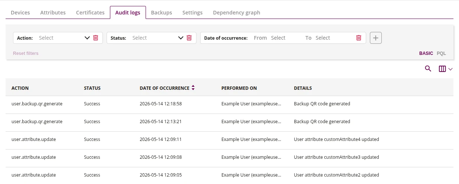This screenshot has height=184, width=459.
Task: Switch to the Devices tab
Action: pyautogui.click(x=20, y=13)
